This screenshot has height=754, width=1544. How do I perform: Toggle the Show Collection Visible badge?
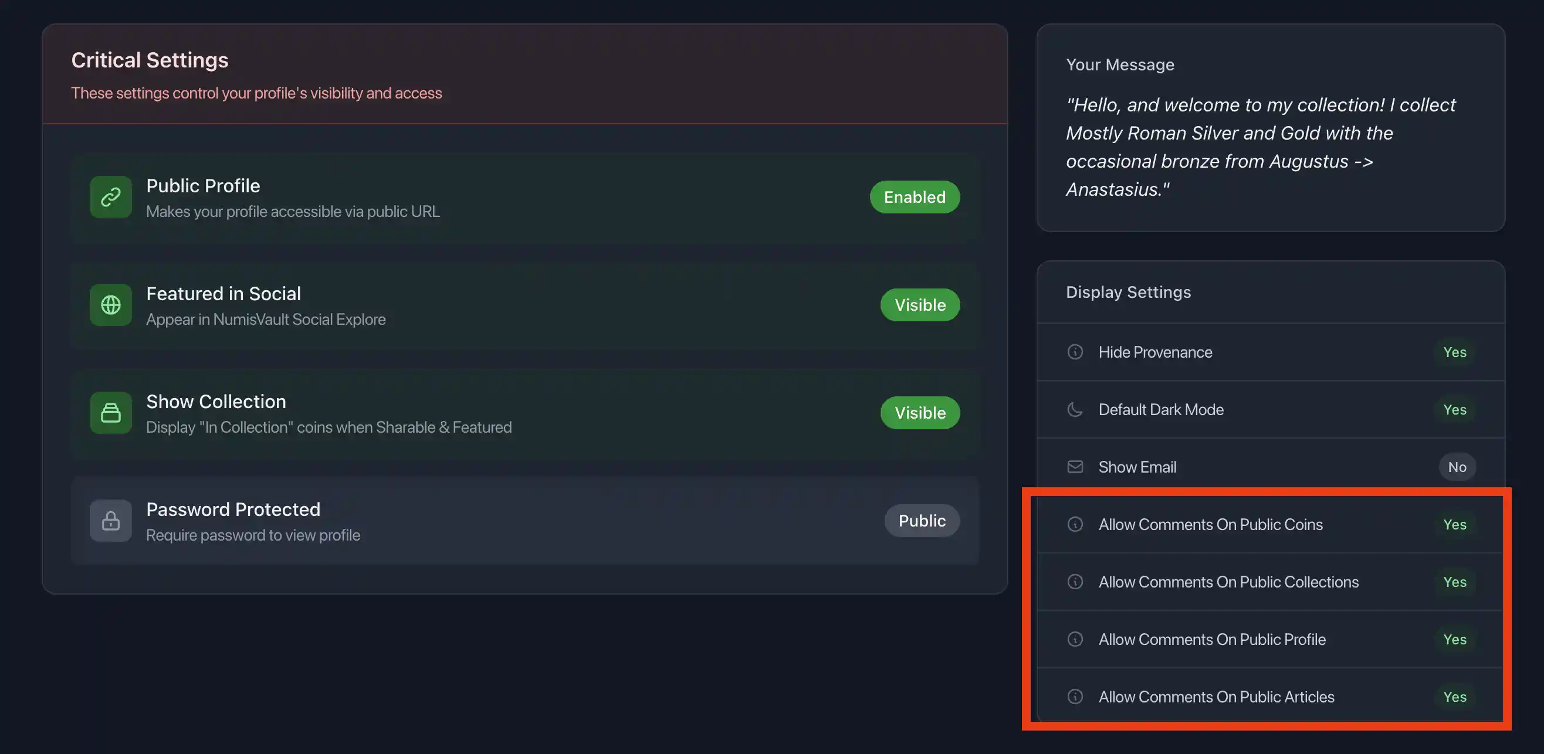pos(919,413)
